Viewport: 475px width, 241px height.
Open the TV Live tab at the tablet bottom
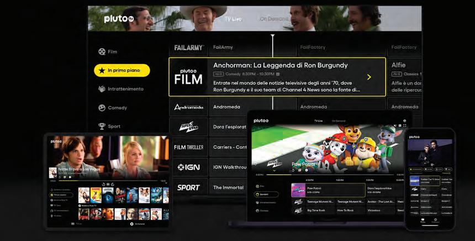(77, 224)
